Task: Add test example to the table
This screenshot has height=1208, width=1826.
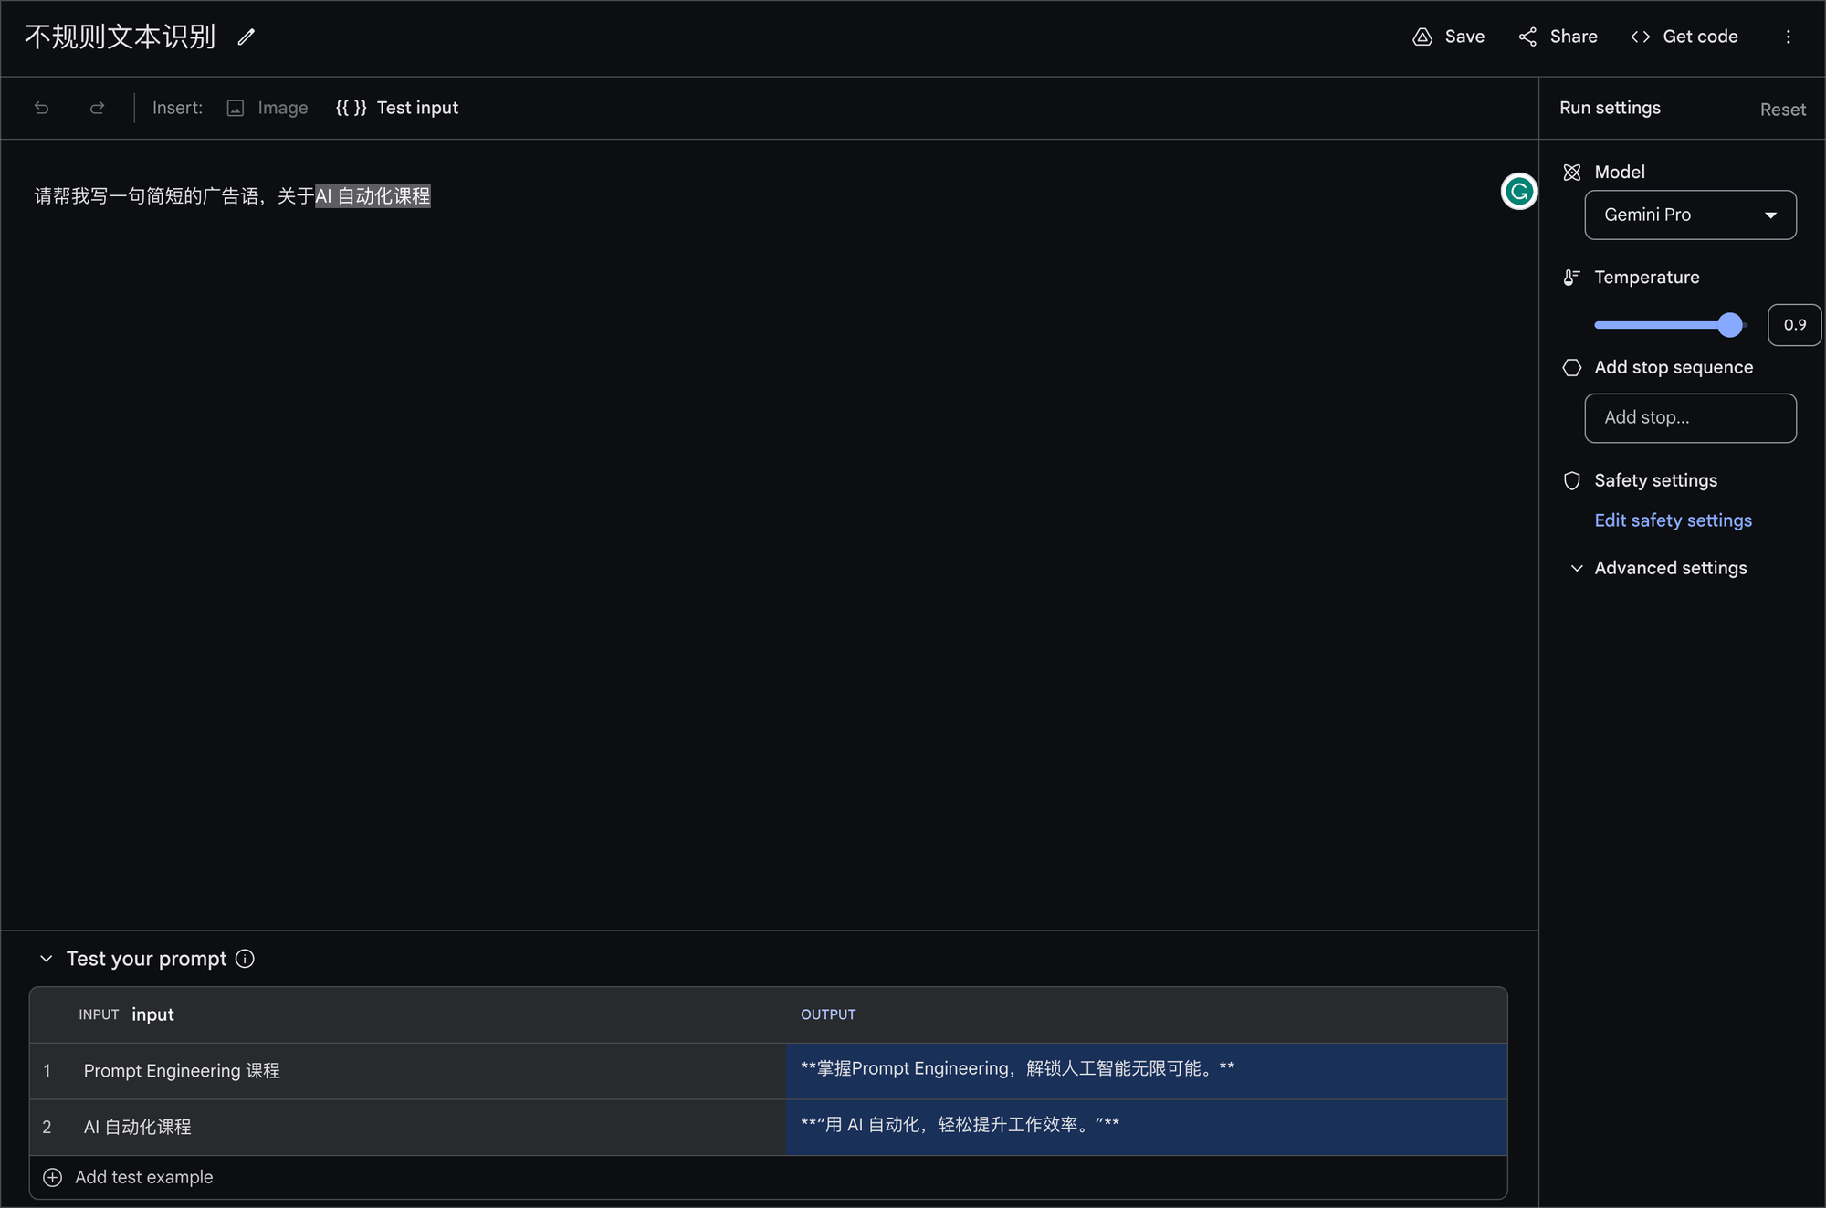Action: 128,1177
